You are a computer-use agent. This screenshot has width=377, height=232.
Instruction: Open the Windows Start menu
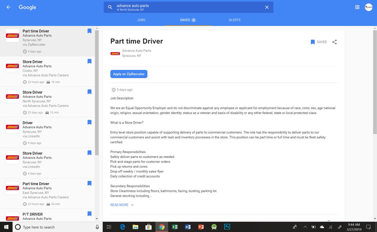[6, 227]
